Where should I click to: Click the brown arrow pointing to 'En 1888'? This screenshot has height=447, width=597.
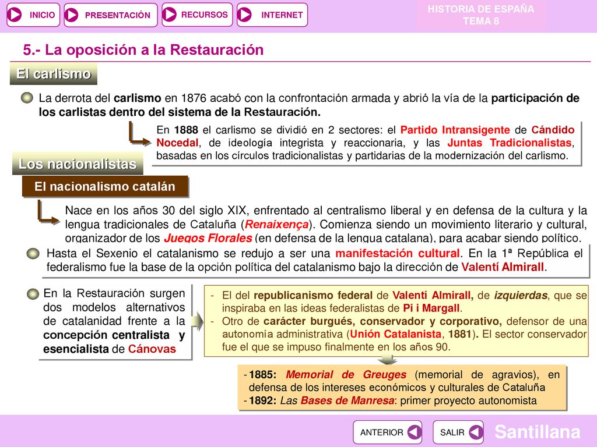click(x=139, y=134)
